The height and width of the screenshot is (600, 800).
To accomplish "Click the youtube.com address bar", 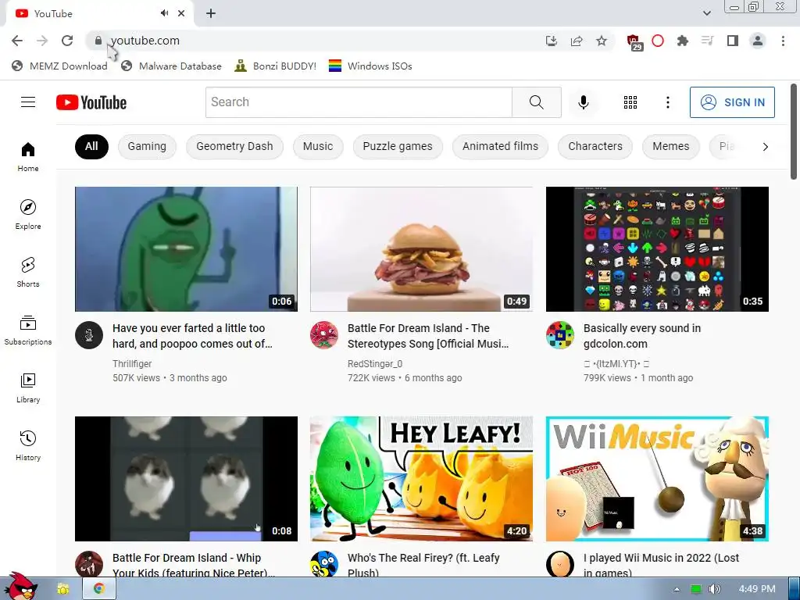I will 316,41.
